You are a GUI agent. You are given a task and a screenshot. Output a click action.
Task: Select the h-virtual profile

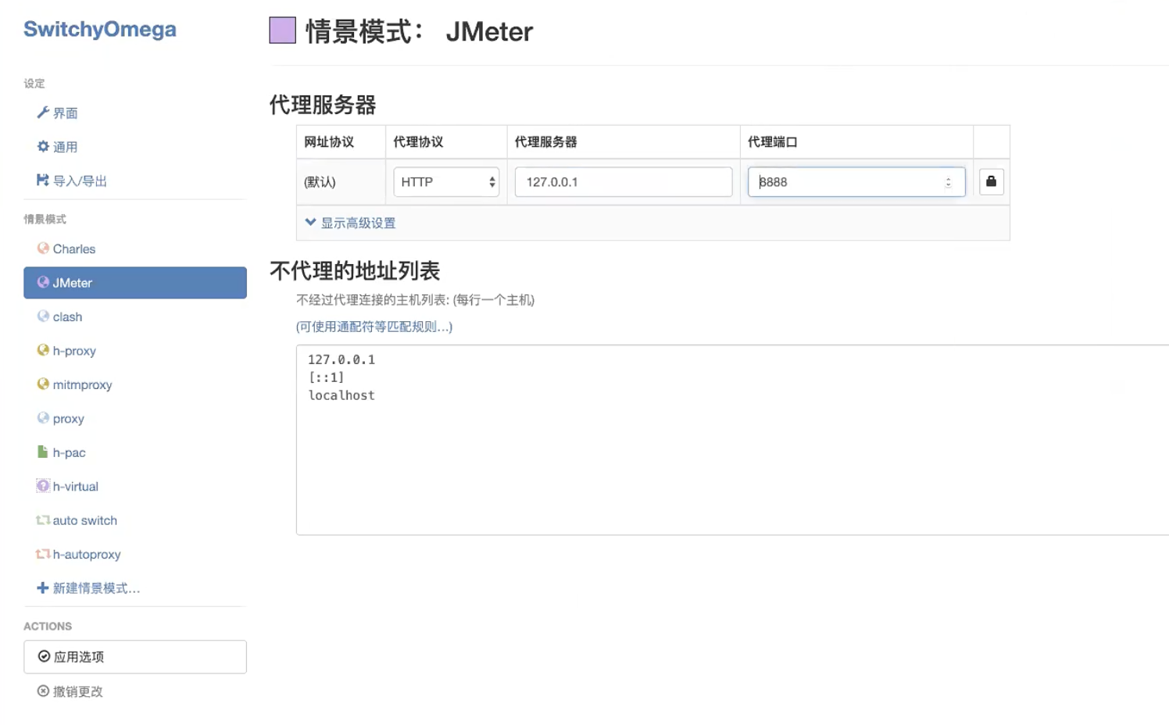click(135, 486)
